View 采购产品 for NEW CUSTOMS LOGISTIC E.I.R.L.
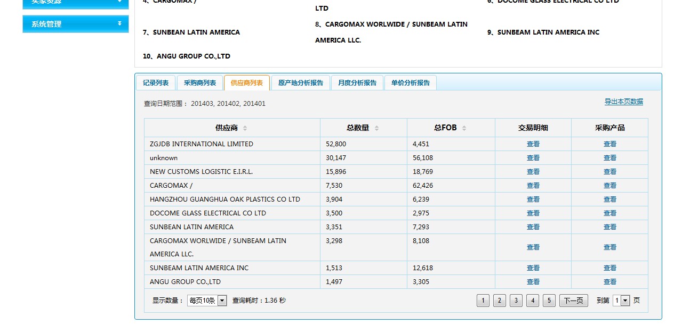Image resolution: width=690 pixels, height=325 pixels. coord(610,172)
